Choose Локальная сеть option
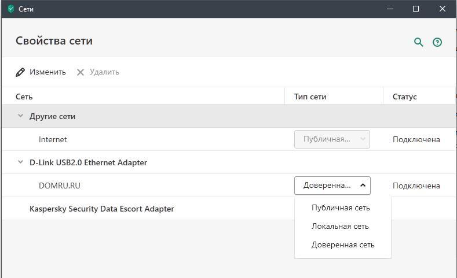 (340, 227)
